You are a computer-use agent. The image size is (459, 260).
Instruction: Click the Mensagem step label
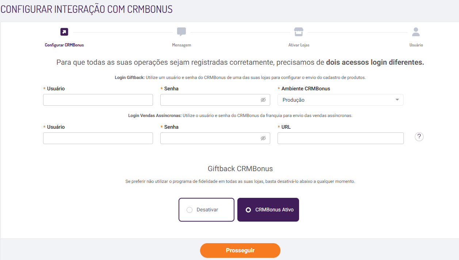click(181, 45)
